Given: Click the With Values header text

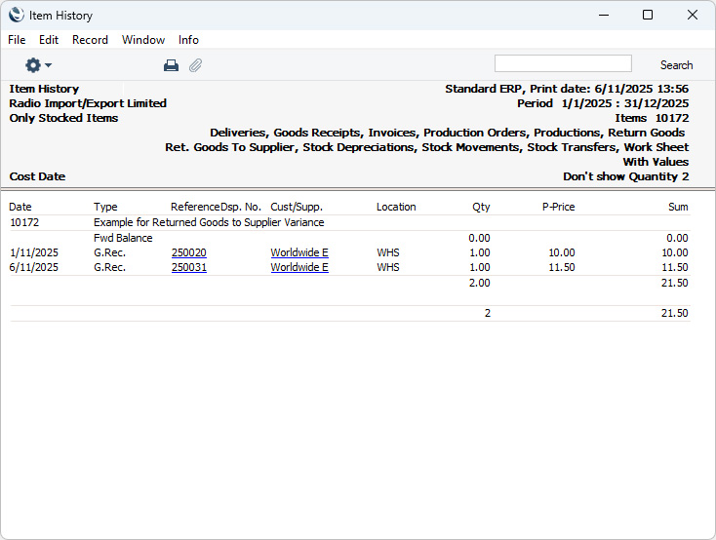Looking at the screenshot, I should [x=656, y=162].
